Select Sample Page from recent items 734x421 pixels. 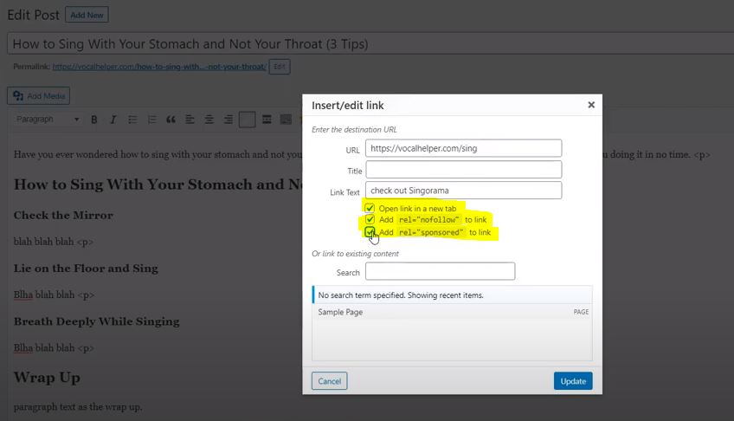pyautogui.click(x=452, y=312)
